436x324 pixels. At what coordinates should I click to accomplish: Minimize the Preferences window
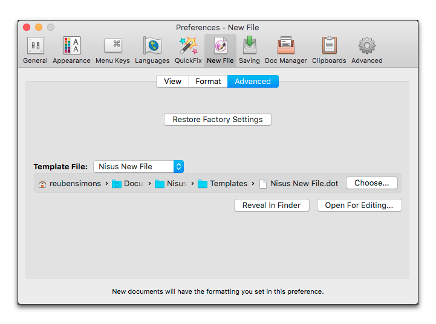(x=39, y=27)
